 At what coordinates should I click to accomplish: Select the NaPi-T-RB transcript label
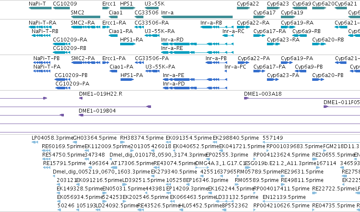(45, 31)
